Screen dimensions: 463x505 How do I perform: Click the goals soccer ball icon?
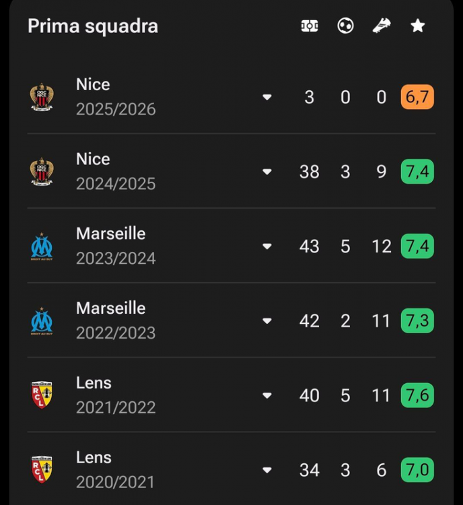coord(345,26)
